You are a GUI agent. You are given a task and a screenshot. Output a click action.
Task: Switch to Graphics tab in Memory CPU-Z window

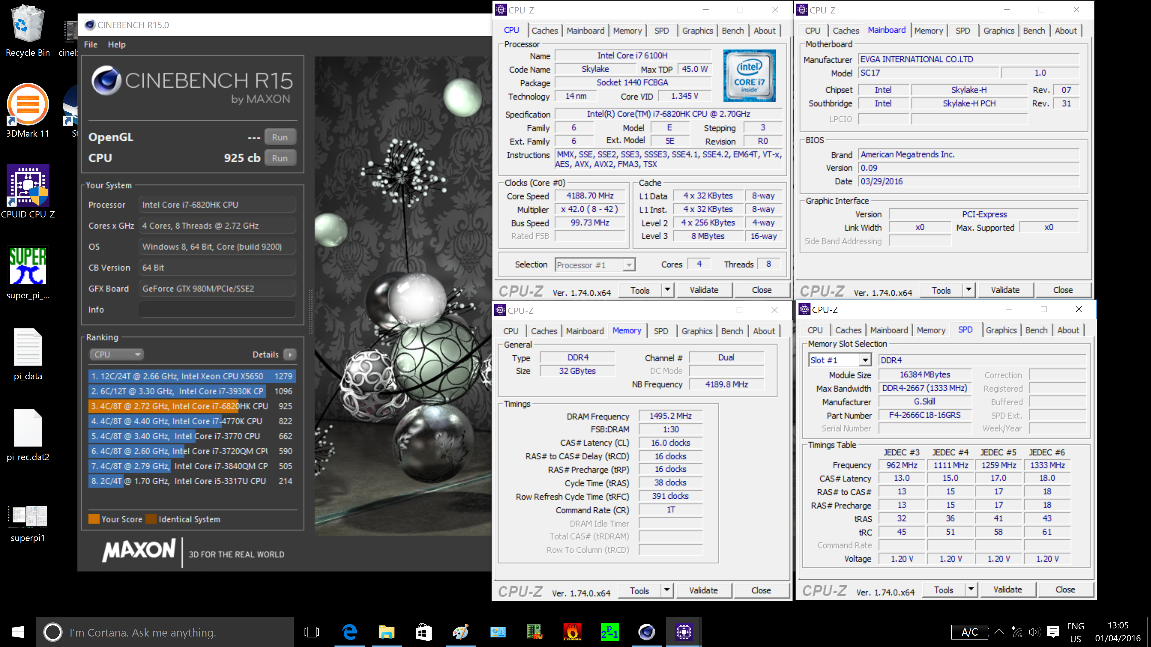(x=697, y=331)
